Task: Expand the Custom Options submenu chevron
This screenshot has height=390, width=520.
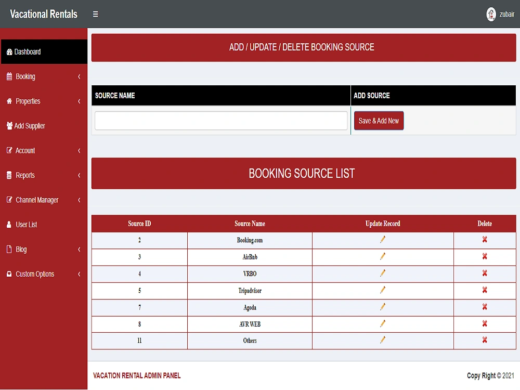Action: (x=79, y=274)
